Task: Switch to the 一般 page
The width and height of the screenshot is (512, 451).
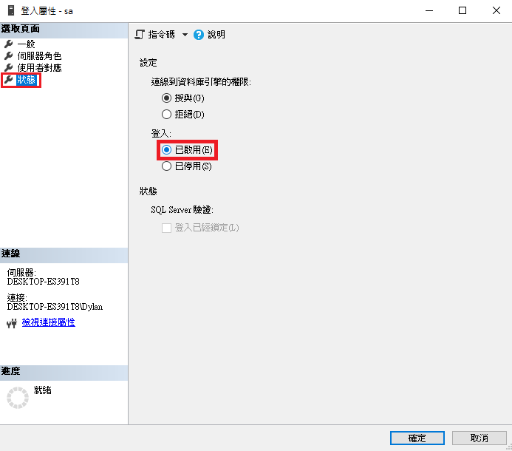Action: coord(26,44)
